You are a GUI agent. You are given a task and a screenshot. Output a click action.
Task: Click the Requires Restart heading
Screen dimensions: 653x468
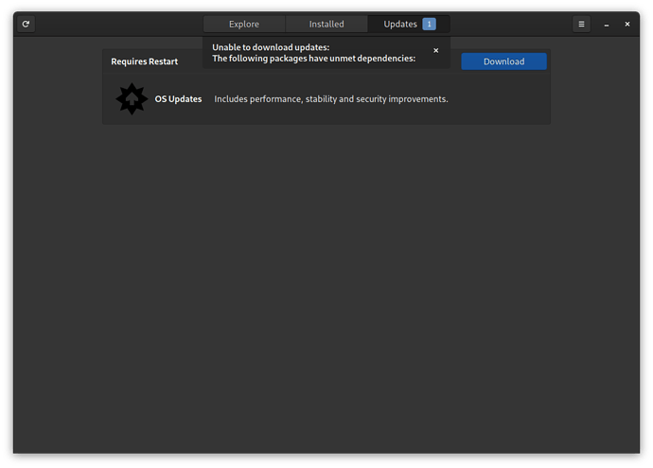tap(144, 61)
